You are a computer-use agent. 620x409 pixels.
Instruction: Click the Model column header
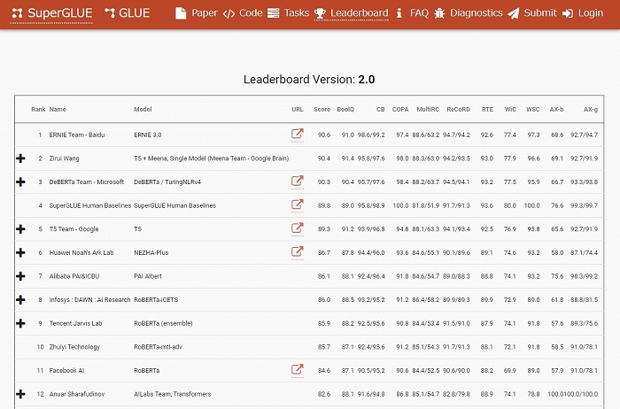tap(143, 110)
